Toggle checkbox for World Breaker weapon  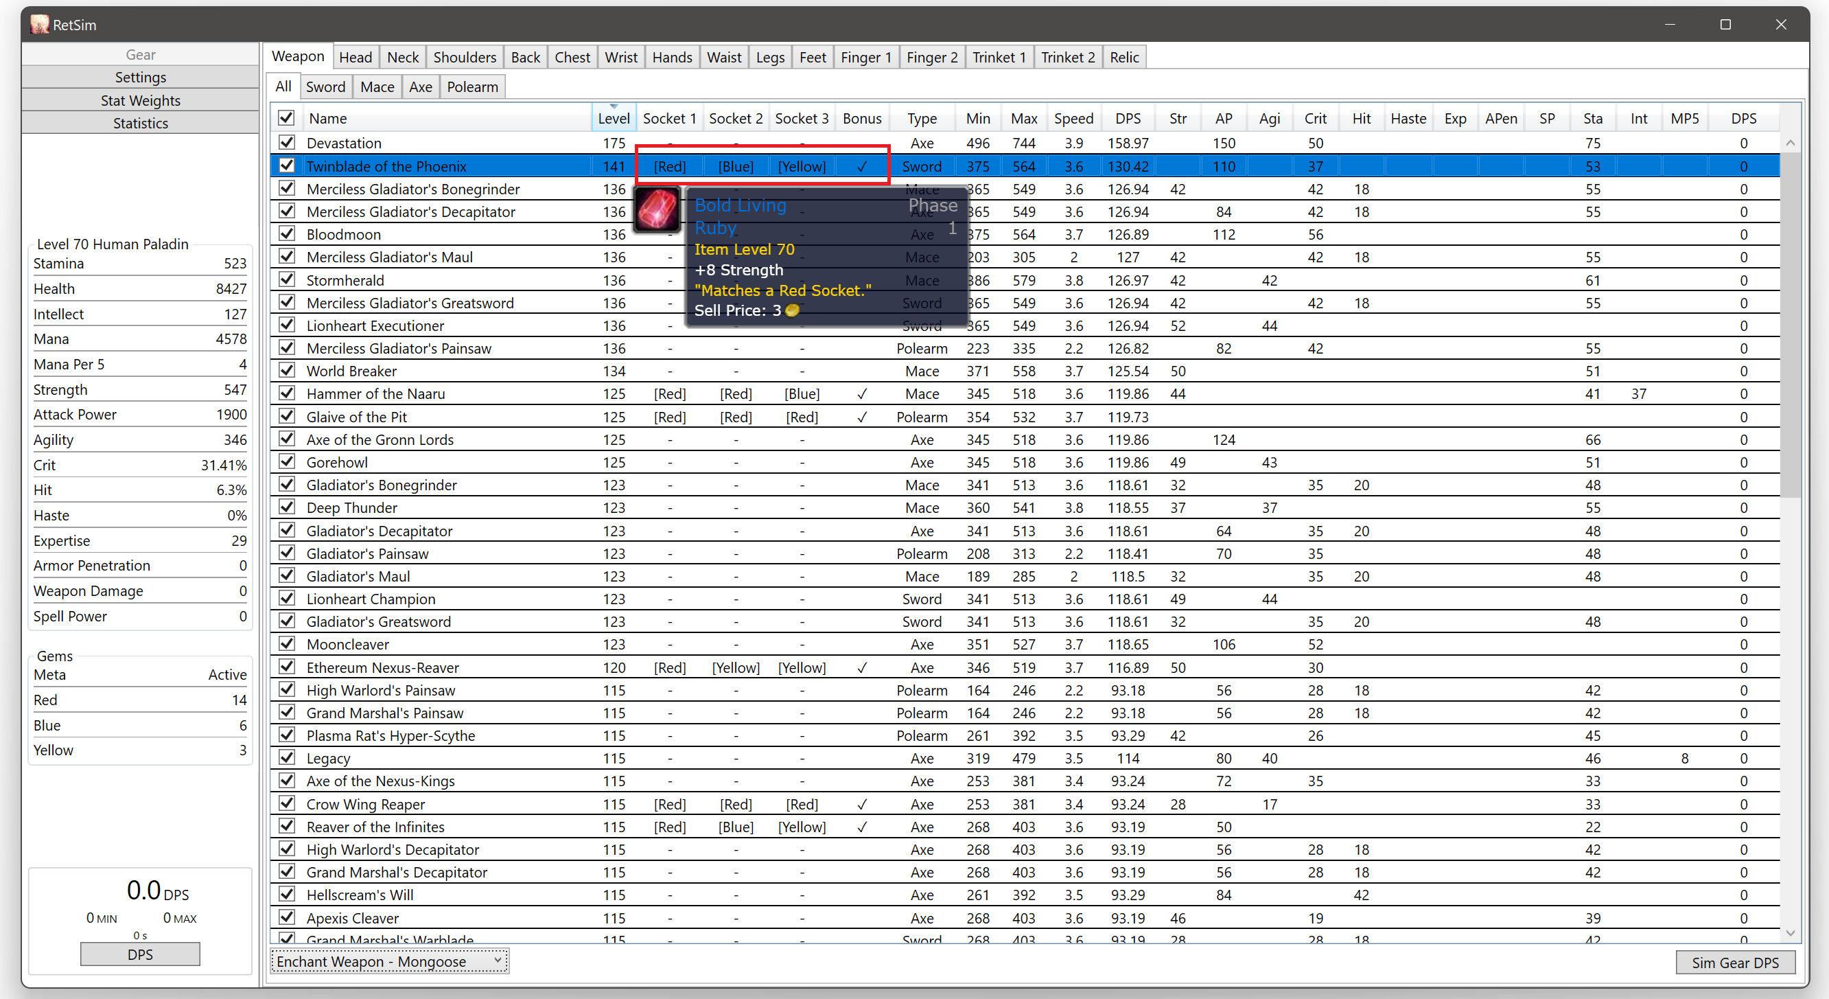(286, 371)
